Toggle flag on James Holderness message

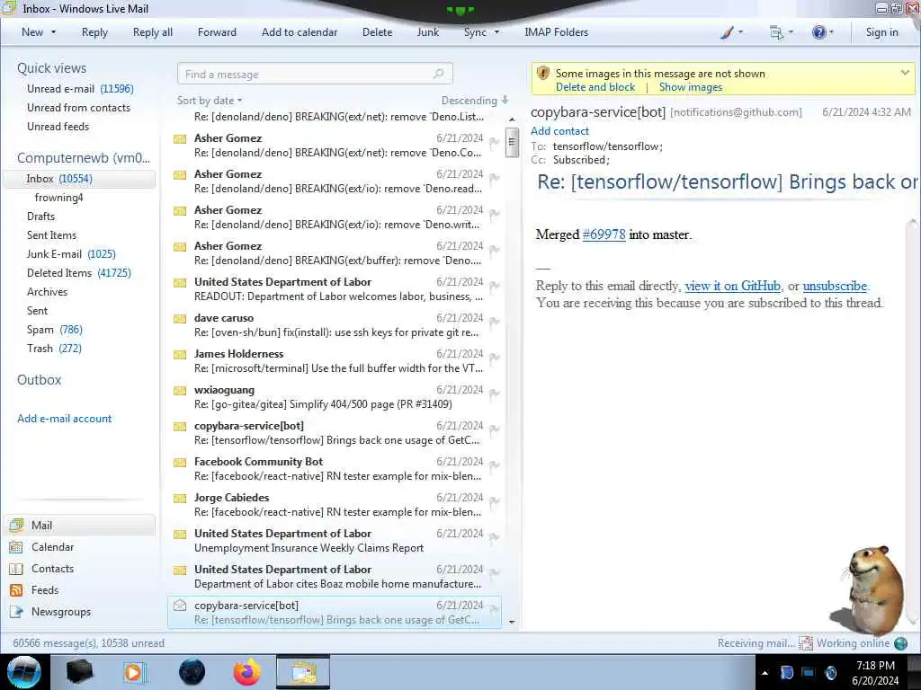(x=495, y=358)
